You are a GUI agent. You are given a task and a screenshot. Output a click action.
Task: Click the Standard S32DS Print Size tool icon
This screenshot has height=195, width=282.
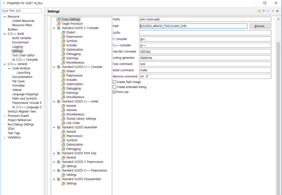[x=59, y=153]
